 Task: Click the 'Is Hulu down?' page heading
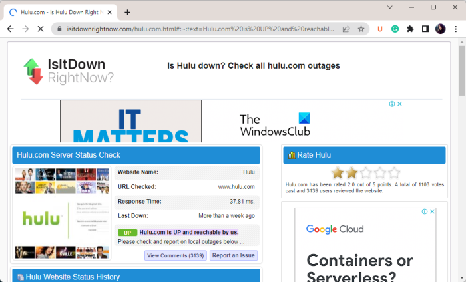pyautogui.click(x=254, y=65)
